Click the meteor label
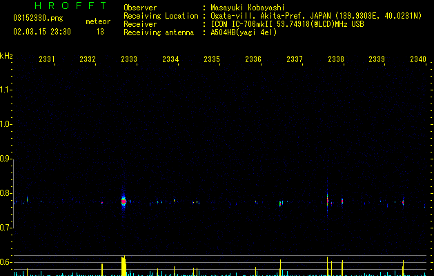 [x=98, y=21]
